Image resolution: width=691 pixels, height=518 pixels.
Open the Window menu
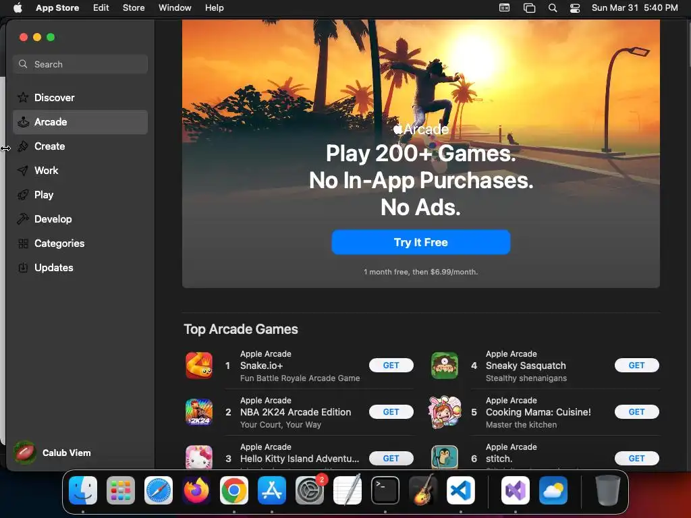tap(175, 7)
